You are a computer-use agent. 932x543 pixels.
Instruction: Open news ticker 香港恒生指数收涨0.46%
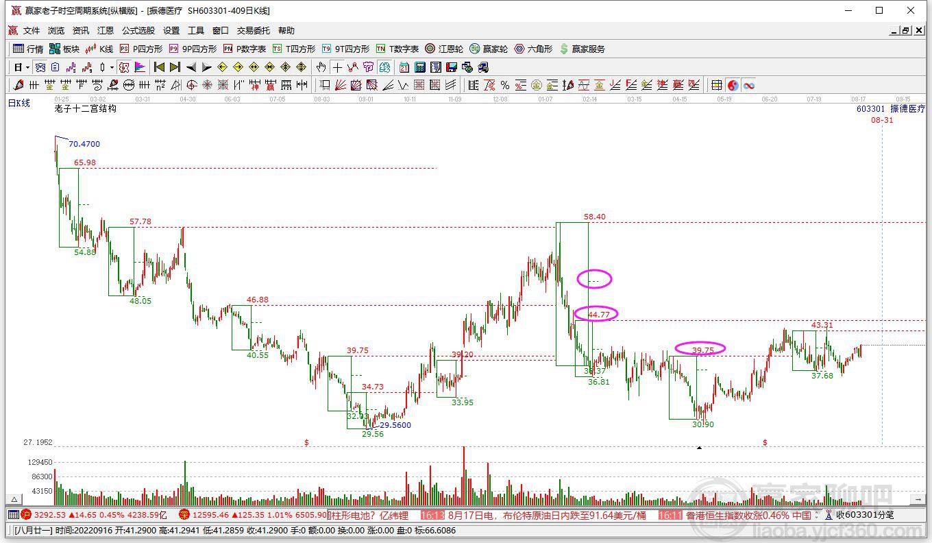(748, 515)
